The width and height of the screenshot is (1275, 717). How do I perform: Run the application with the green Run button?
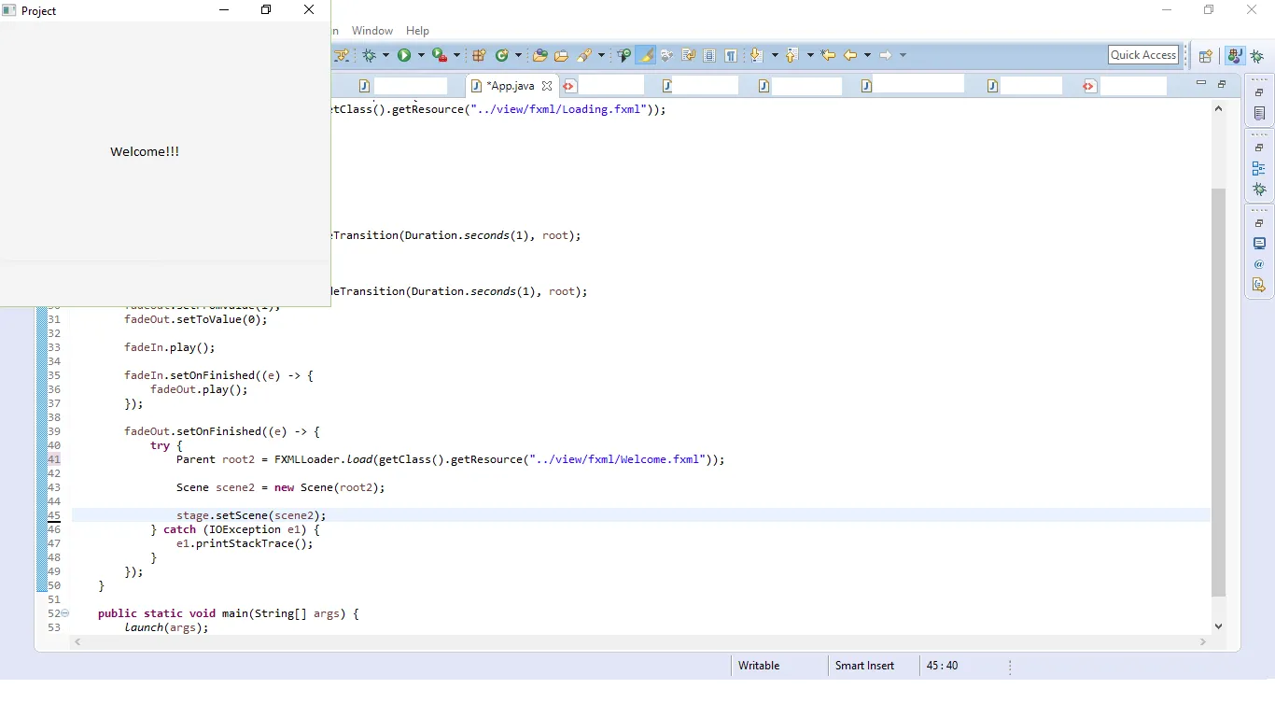404,55
